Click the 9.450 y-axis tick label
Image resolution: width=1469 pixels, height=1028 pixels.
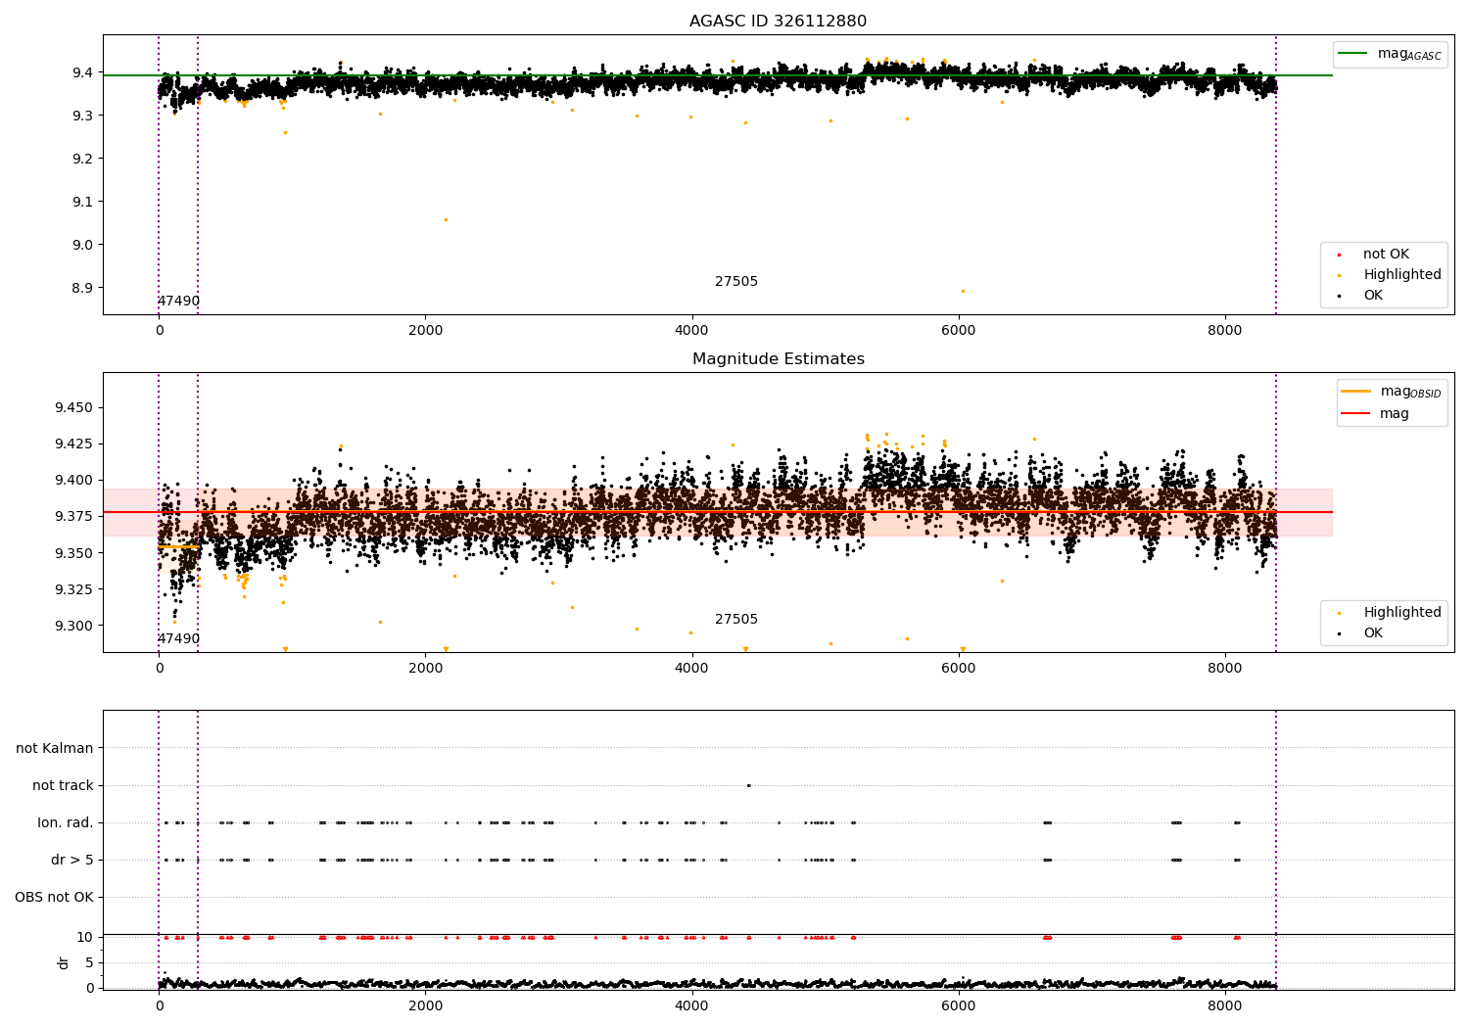point(73,407)
